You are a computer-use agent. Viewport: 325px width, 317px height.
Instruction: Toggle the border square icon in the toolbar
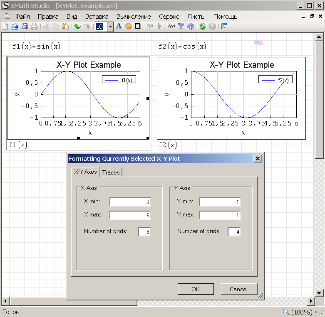tap(138, 27)
